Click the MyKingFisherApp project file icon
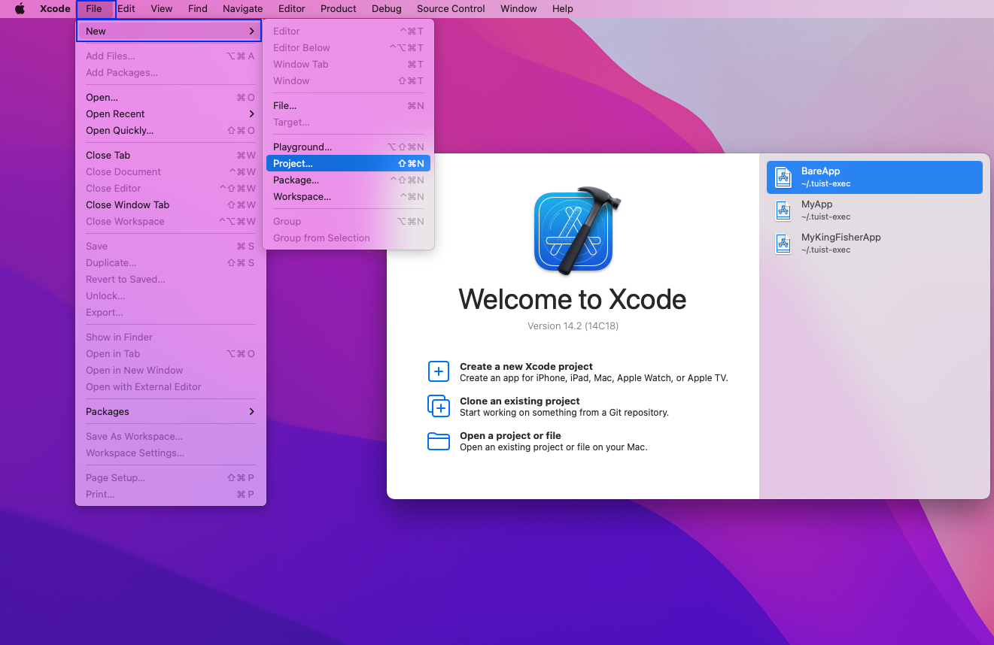 click(783, 244)
